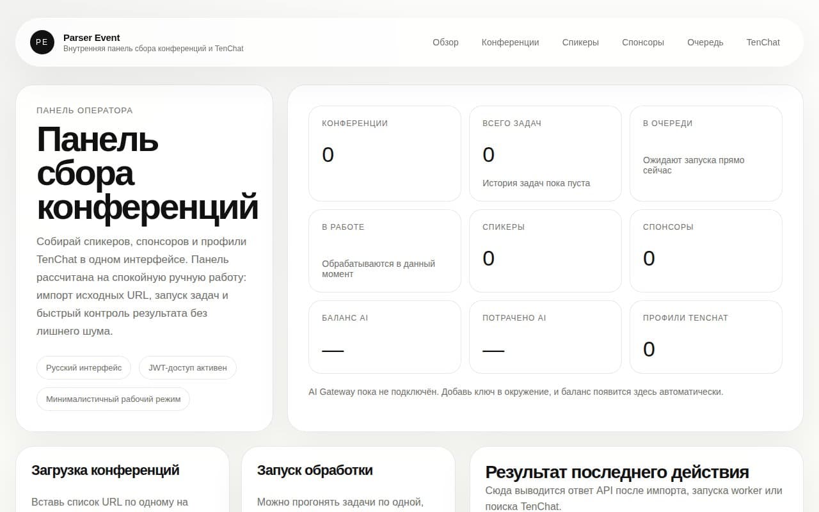
Task: Navigate to the Спонсоры section
Action: 642,42
